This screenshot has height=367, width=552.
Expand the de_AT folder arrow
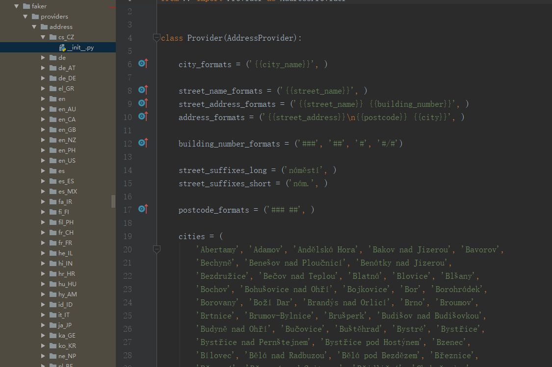(43, 68)
